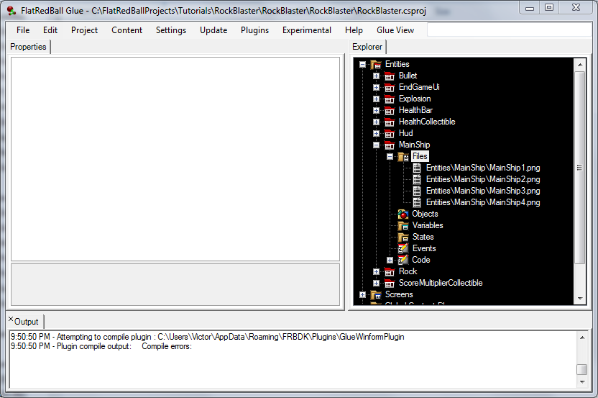This screenshot has height=398, width=598.
Task: Open the File menu
Action: tap(23, 30)
